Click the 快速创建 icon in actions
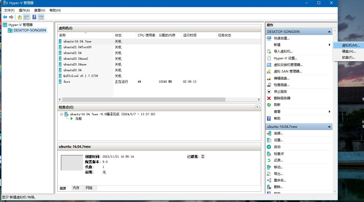The width and height of the screenshot is (364, 202). click(269, 38)
